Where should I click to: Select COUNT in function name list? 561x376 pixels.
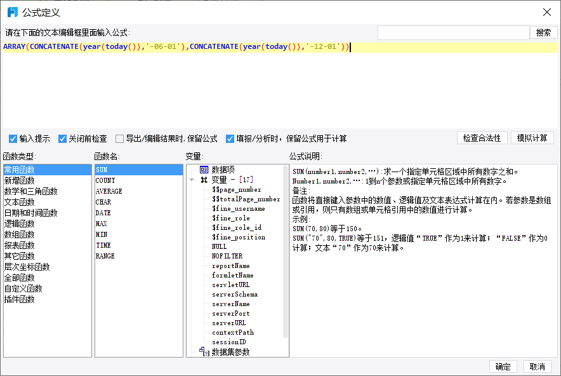139,180
